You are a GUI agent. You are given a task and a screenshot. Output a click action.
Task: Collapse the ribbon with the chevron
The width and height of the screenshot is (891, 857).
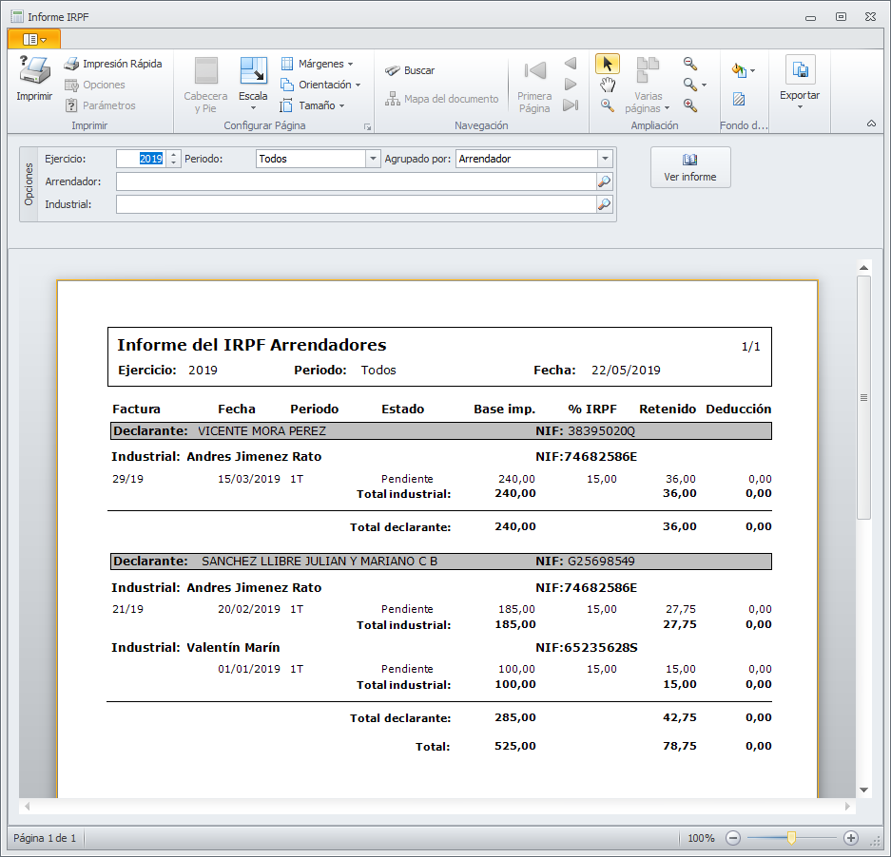tap(871, 124)
